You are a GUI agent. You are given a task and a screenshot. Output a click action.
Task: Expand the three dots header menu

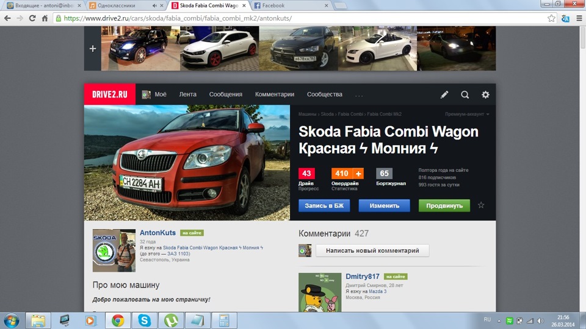click(359, 95)
